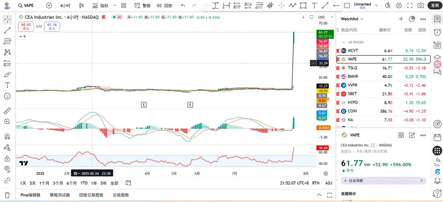This screenshot has height=202, width=443.
Task: Redo the last chart action
Action: (194, 6)
